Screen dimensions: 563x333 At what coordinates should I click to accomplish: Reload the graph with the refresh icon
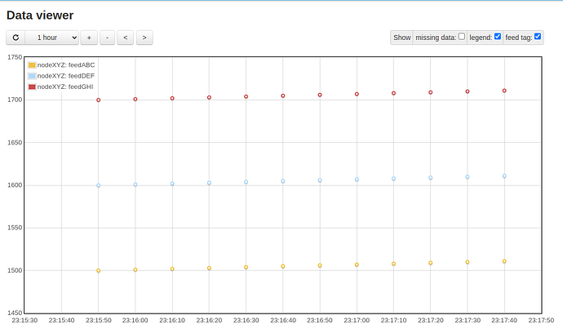point(16,38)
